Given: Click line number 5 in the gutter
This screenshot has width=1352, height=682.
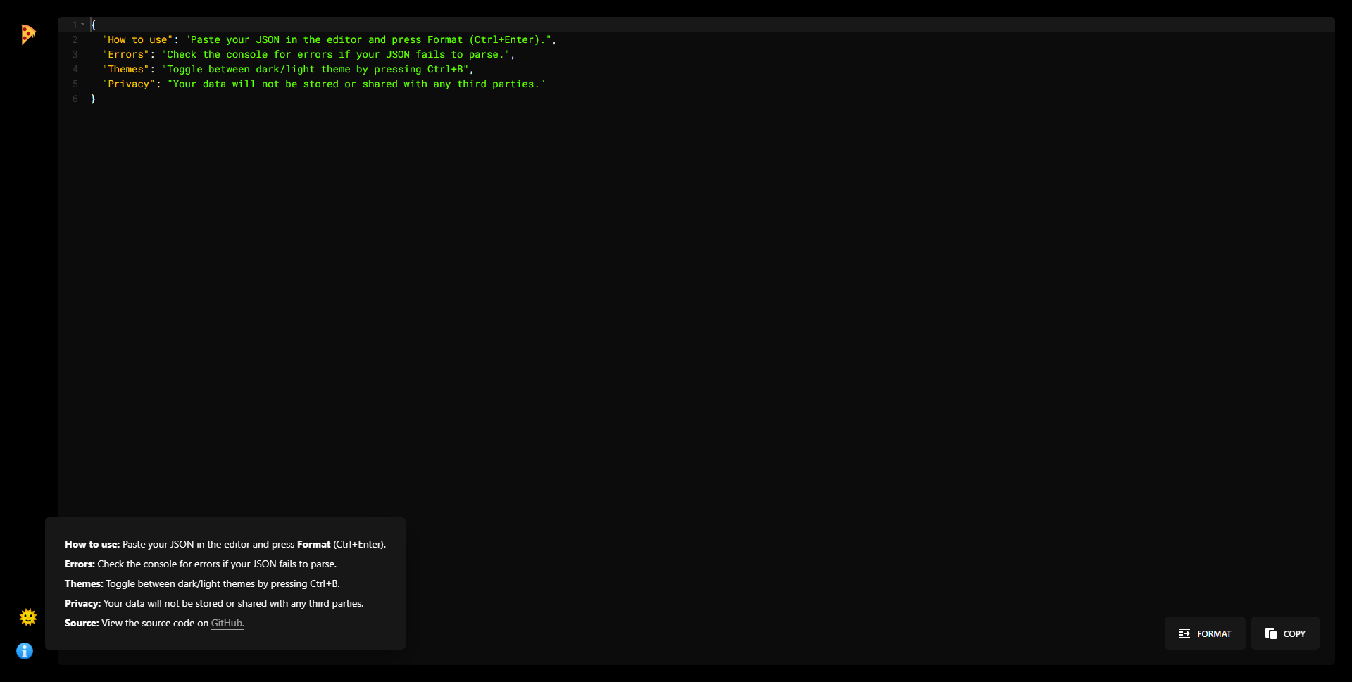Looking at the screenshot, I should point(75,84).
